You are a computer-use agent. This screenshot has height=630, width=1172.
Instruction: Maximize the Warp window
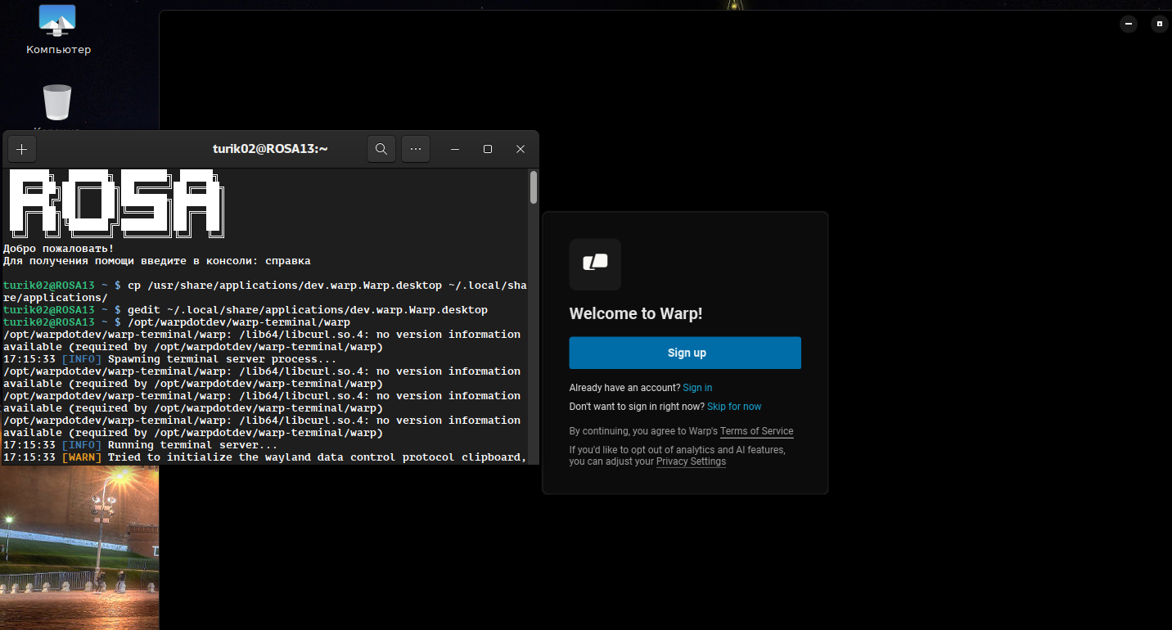[1159, 25]
